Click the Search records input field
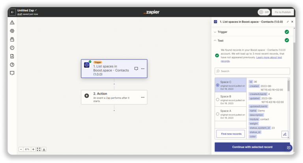 (x=252, y=71)
